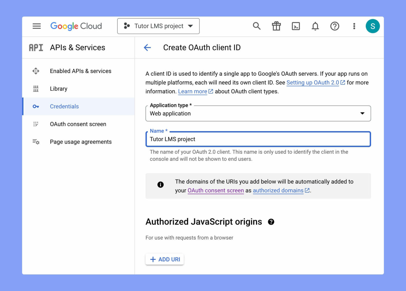Screen dimensions: 406x291
Task: Expand the Application type dropdown
Action: [362, 113]
